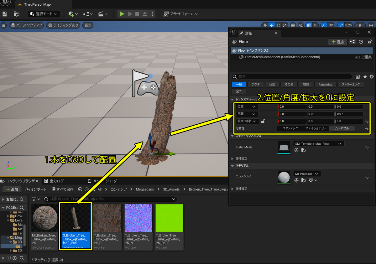The height and width of the screenshot is (264, 376).
Task: Open the quick add-to-project cube icon
Action: coord(72,14)
